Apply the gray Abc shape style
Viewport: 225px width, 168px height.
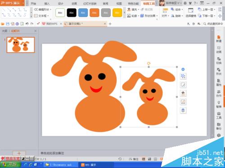[106, 13]
